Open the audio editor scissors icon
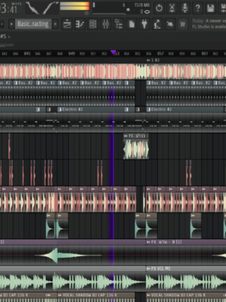226x302 pixels. pyautogui.click(x=172, y=8)
